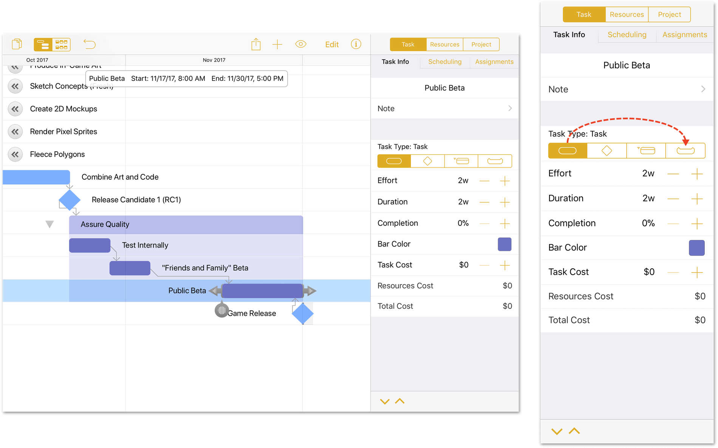Expand Note row chevron in main inspector
Image resolution: width=718 pixels, height=448 pixels.
(x=510, y=108)
